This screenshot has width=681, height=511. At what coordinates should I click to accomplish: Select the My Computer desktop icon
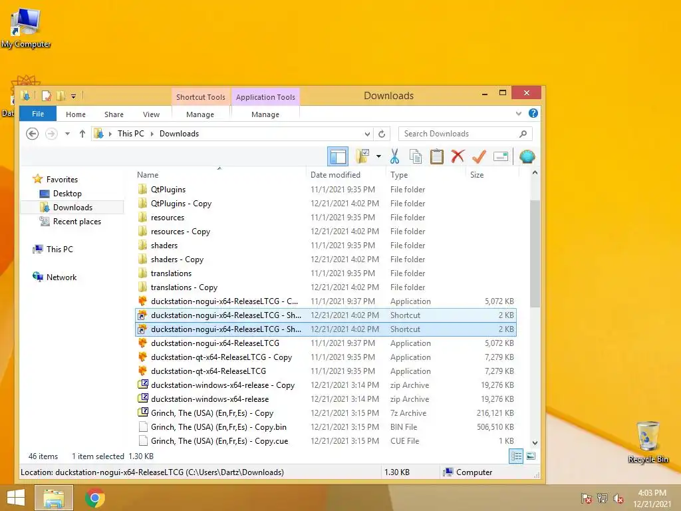(x=26, y=27)
